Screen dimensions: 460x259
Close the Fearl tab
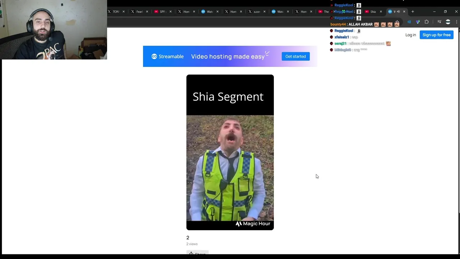[147, 12]
